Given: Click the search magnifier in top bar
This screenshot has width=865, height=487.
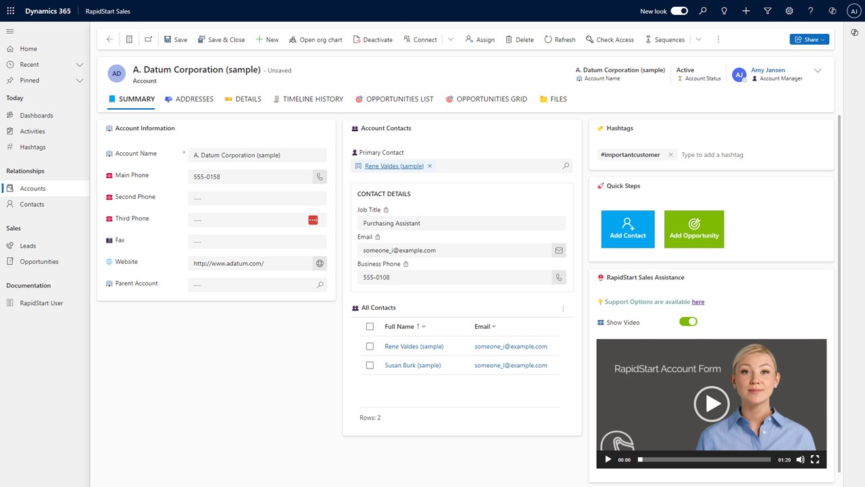Looking at the screenshot, I should point(703,11).
